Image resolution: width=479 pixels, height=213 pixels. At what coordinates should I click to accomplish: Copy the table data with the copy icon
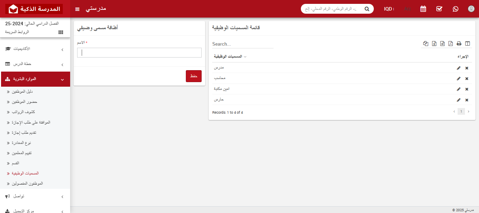tap(426, 44)
